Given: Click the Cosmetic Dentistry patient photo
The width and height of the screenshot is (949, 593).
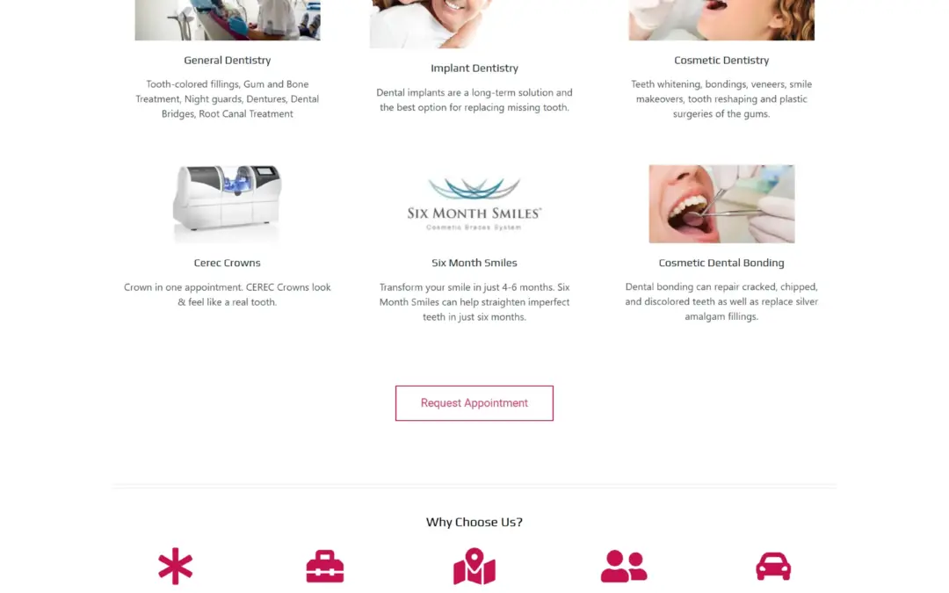Looking at the screenshot, I should point(721,20).
